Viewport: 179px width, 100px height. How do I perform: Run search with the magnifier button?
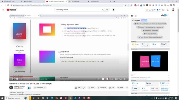click(107, 10)
